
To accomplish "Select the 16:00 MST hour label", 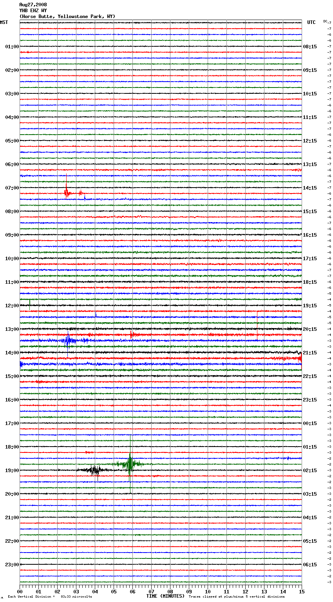I will tap(12, 400).
